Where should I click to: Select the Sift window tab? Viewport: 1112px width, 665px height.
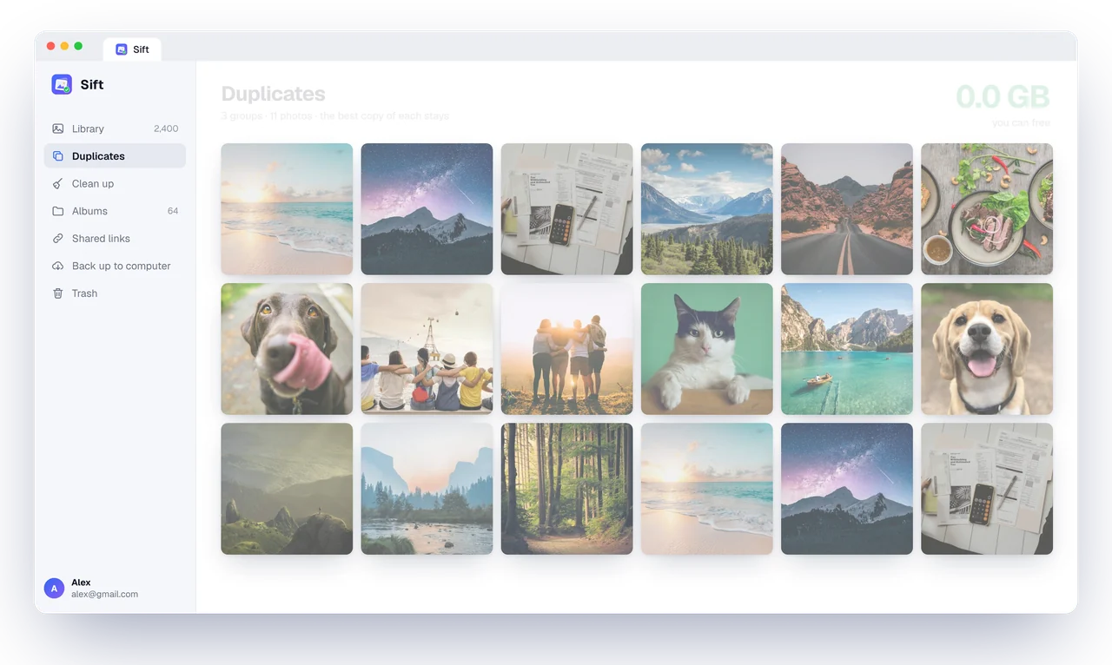(132, 49)
